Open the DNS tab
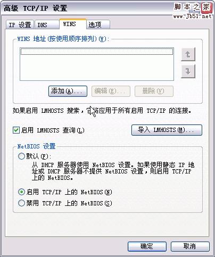215x257 pixels. pos(47,25)
